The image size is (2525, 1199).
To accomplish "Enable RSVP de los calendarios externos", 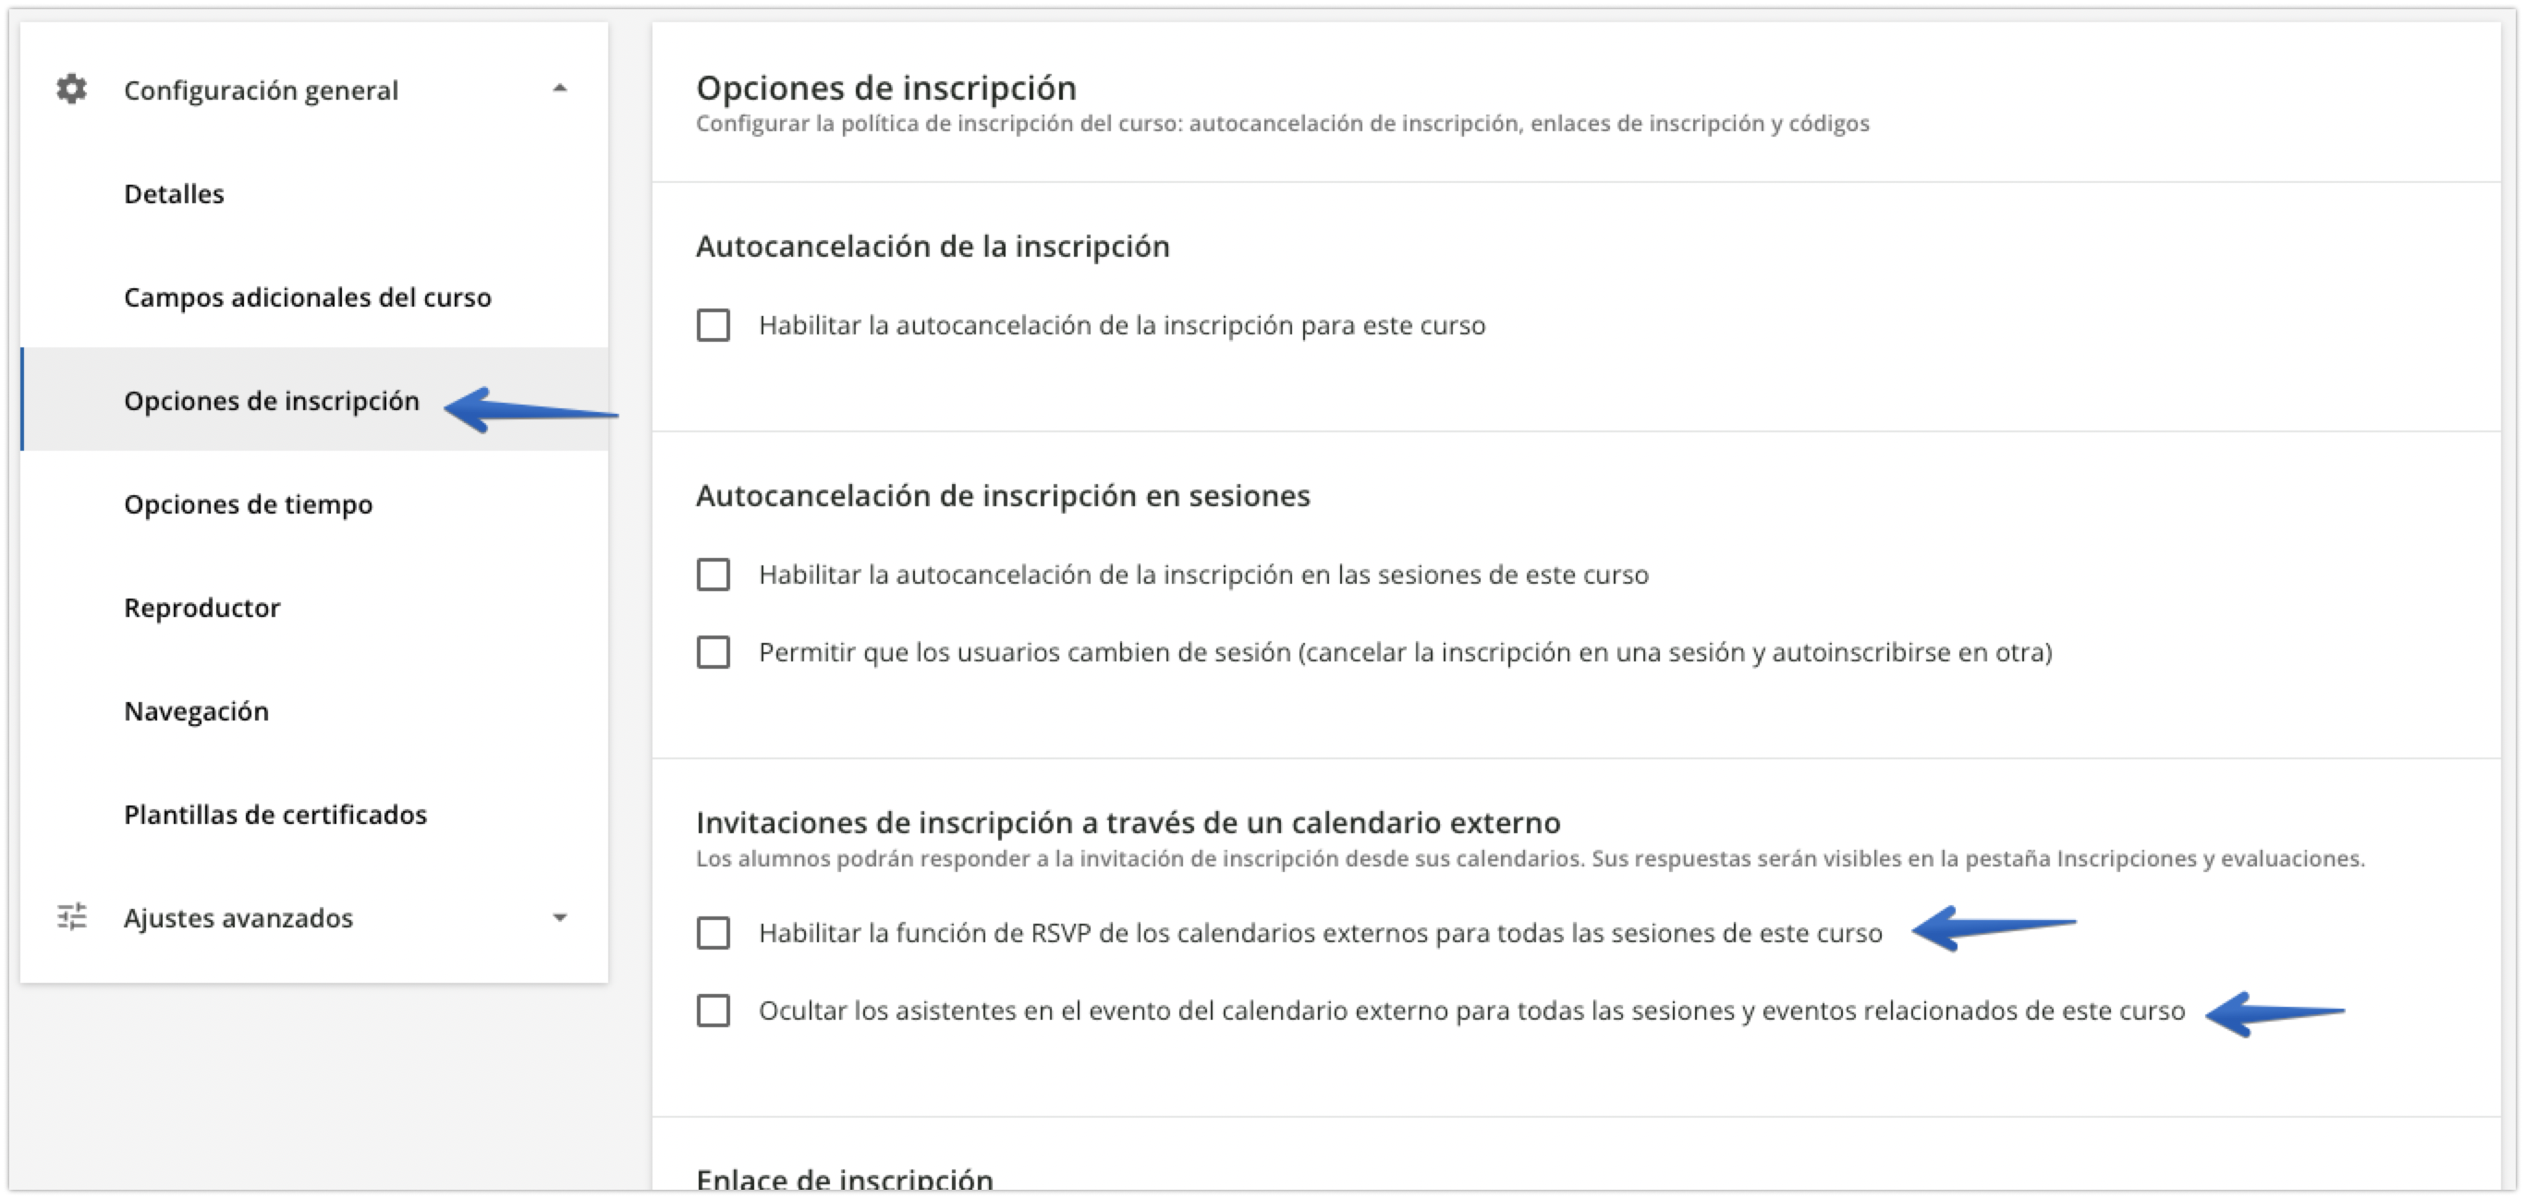I will click(714, 935).
